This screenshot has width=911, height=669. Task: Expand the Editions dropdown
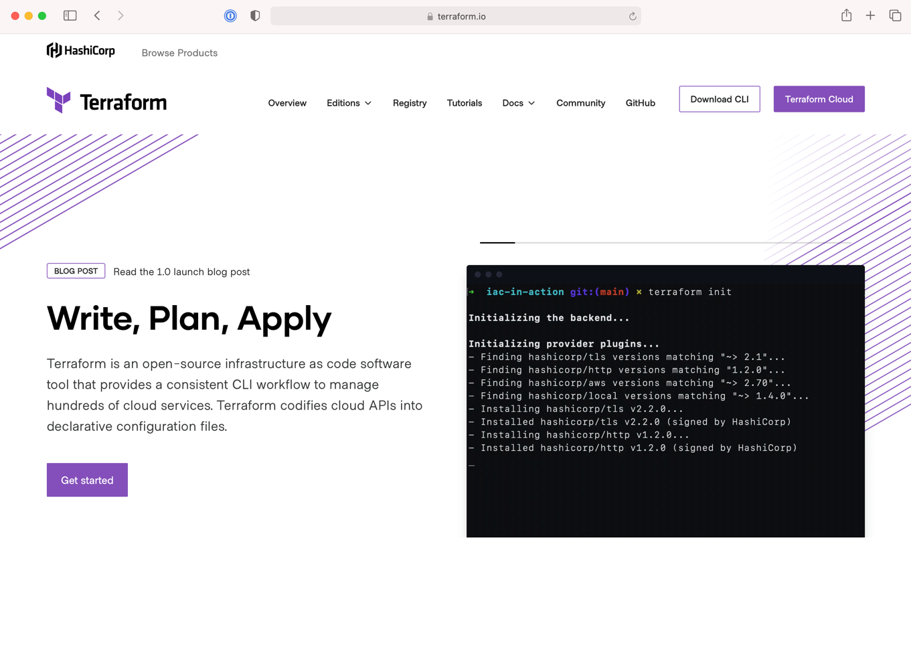click(x=349, y=103)
